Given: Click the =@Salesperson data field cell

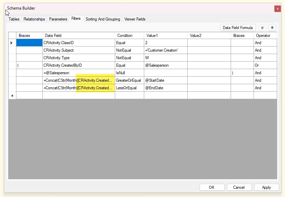Looking at the screenshot, I should point(79,73).
